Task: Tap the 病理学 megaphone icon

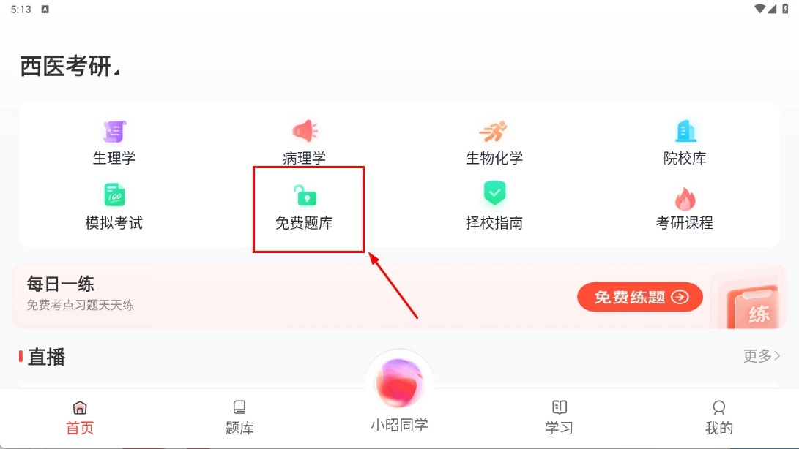Action: click(305, 131)
